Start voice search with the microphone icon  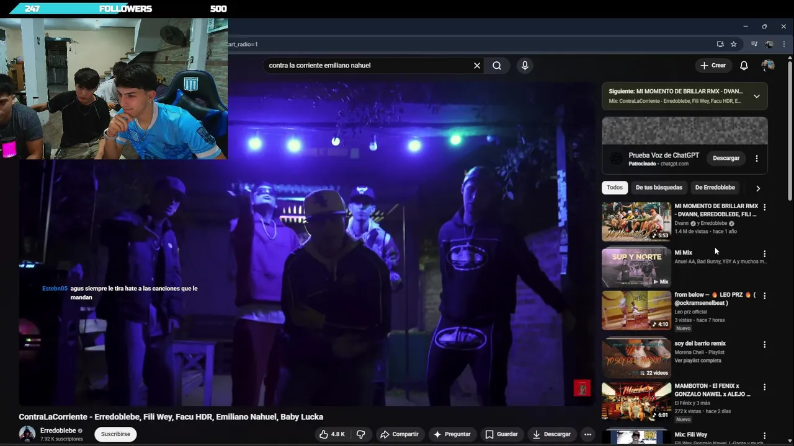pos(525,66)
